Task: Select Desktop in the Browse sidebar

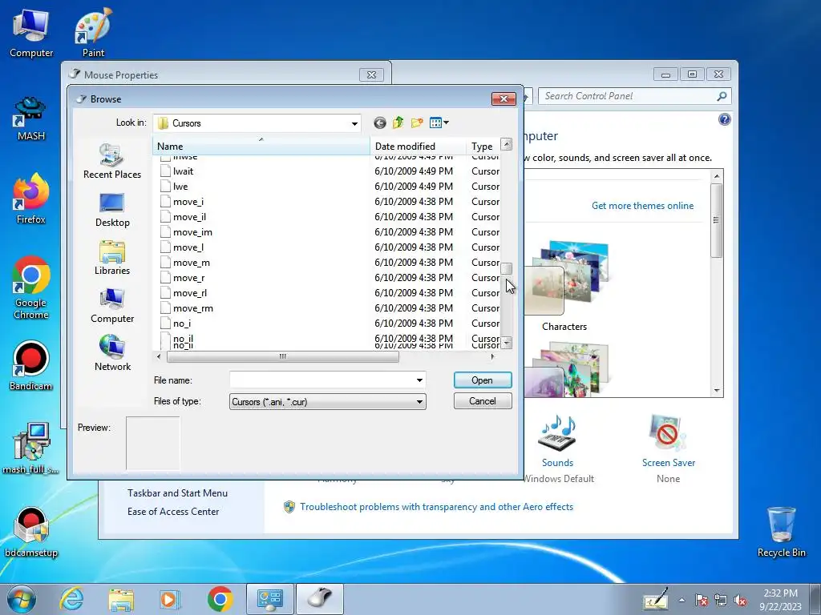Action: pyautogui.click(x=112, y=210)
